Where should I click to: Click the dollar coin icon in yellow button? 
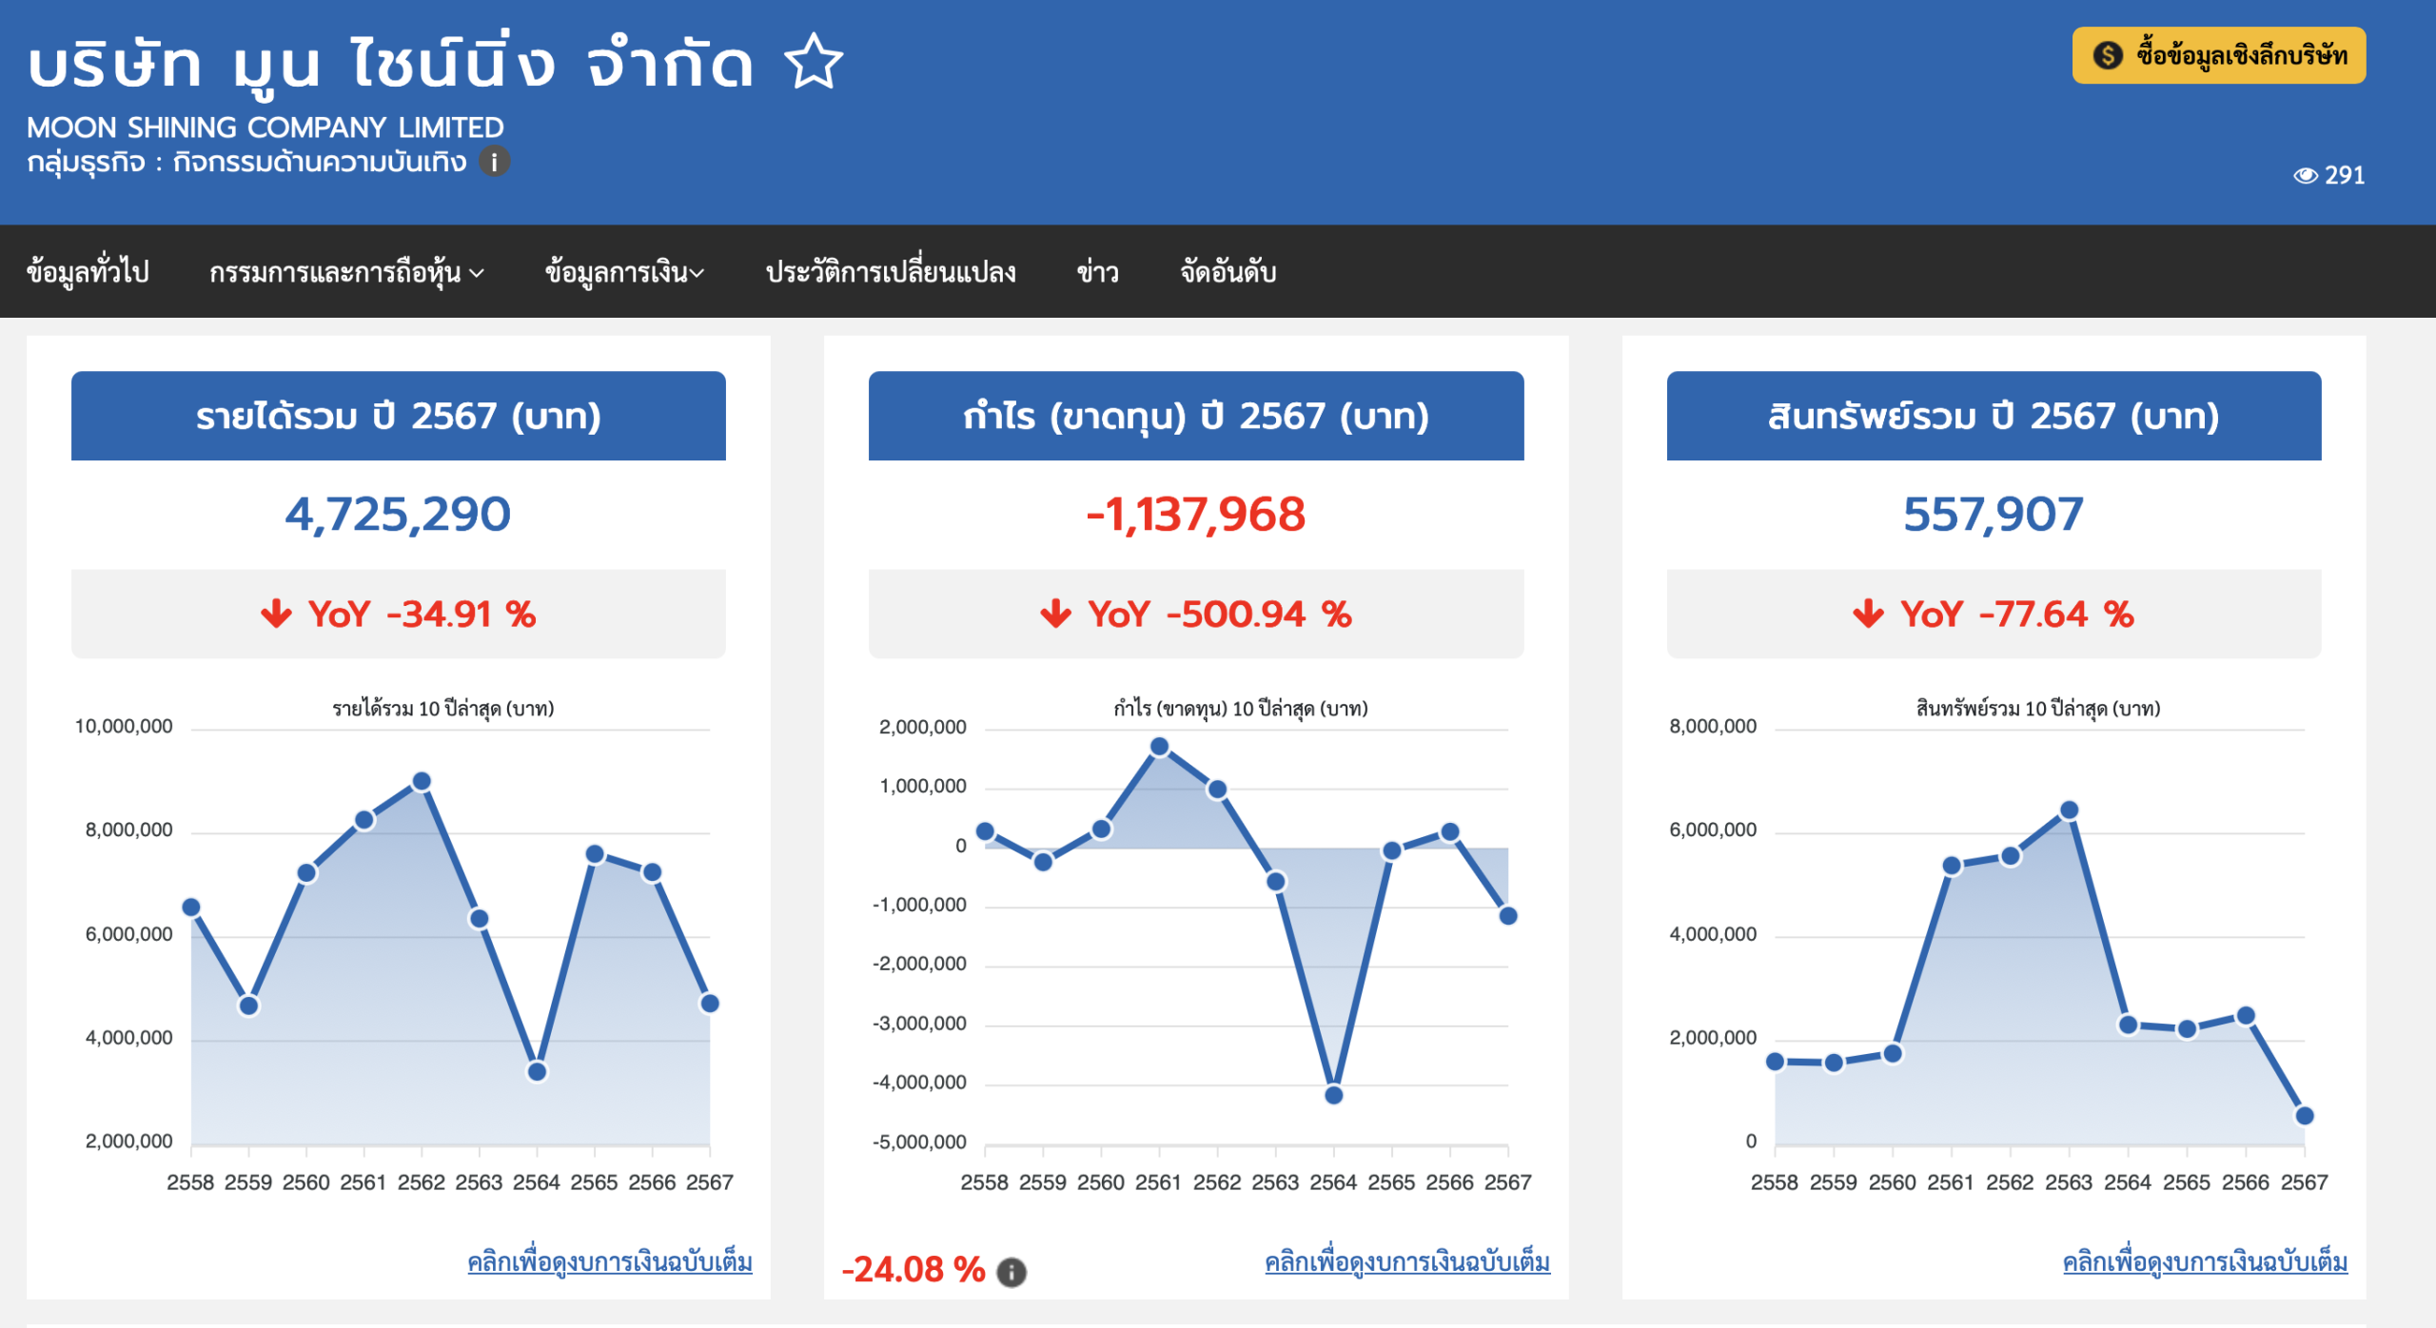click(x=2107, y=55)
